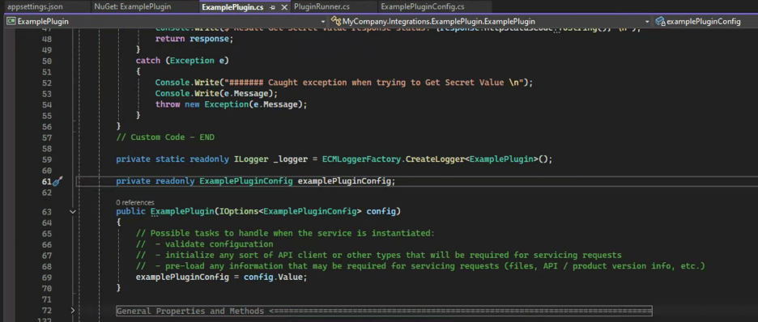Screen dimensions: 758x322
Task: Click the '// Custom Code - END' comment
Action: coord(165,137)
